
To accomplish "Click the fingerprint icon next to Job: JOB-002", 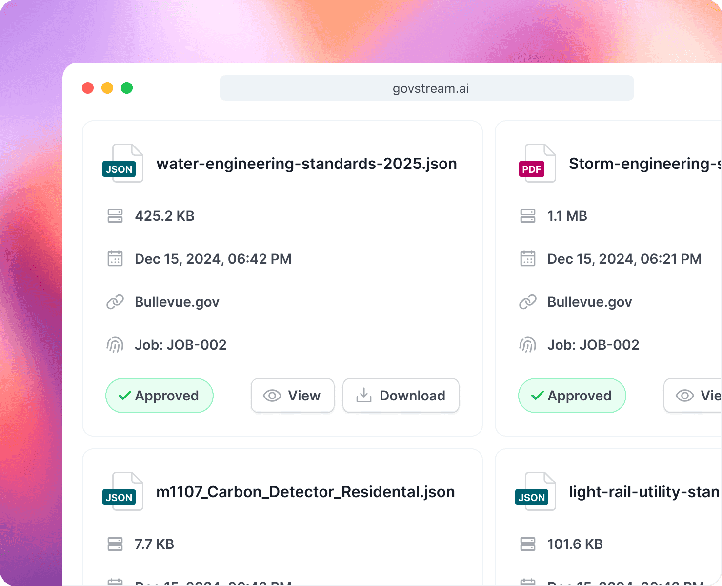I will tap(115, 344).
